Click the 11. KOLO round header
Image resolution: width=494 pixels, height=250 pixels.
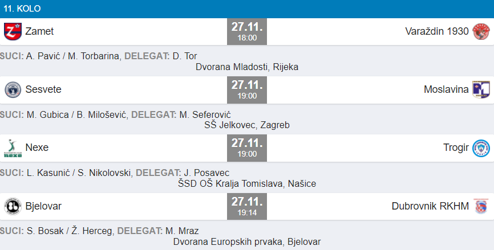coord(21,9)
